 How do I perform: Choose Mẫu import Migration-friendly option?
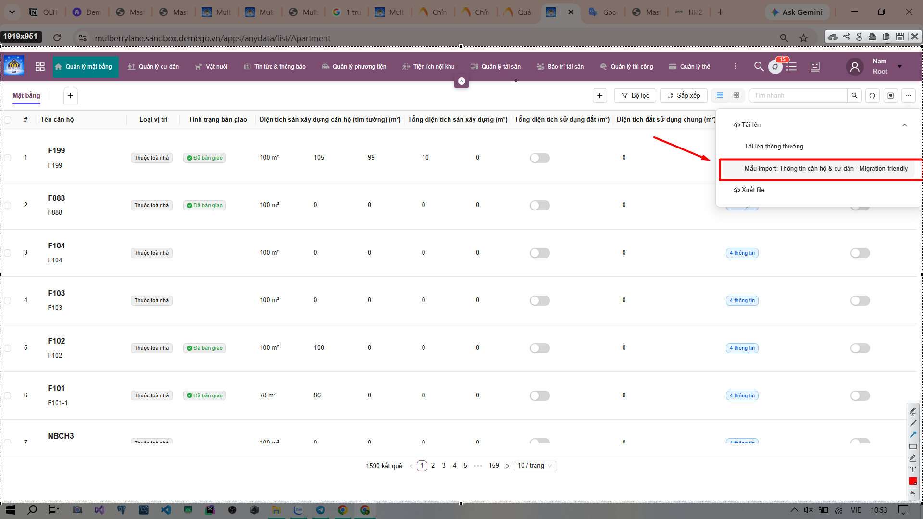(x=826, y=168)
